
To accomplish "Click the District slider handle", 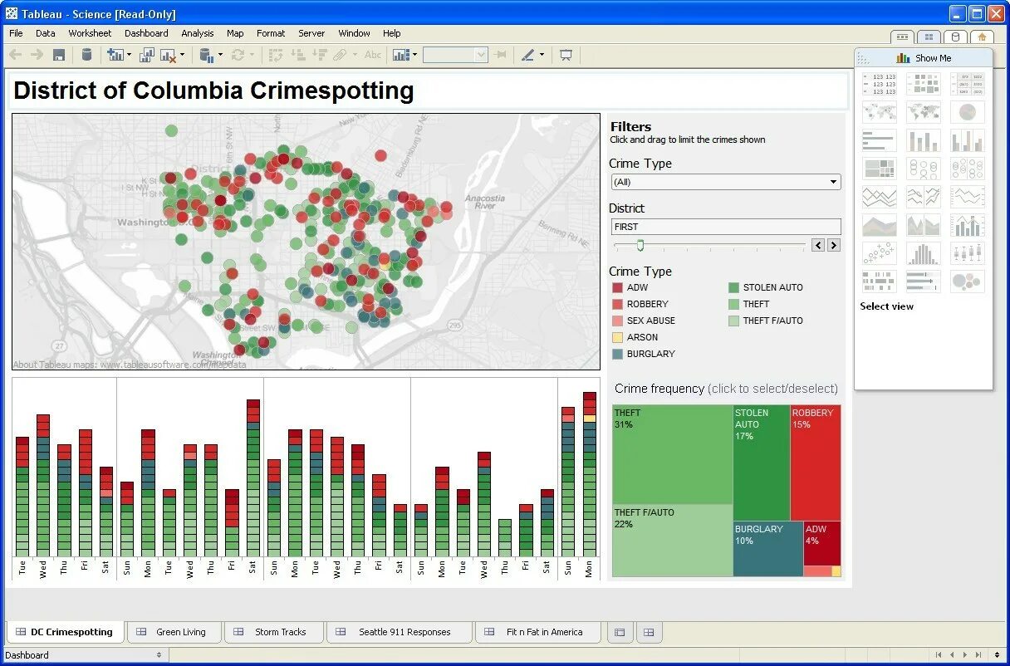I will pyautogui.click(x=640, y=245).
